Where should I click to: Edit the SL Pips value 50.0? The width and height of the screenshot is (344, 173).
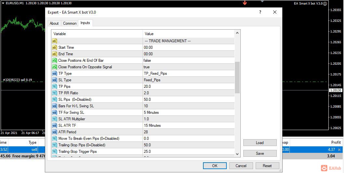coord(189,100)
